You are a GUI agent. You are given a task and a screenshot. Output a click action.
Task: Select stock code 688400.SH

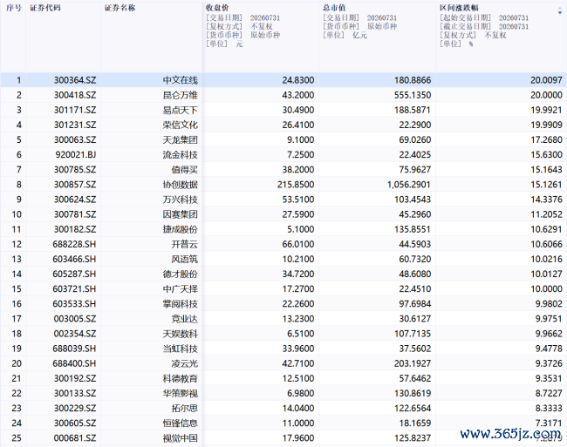[74, 363]
